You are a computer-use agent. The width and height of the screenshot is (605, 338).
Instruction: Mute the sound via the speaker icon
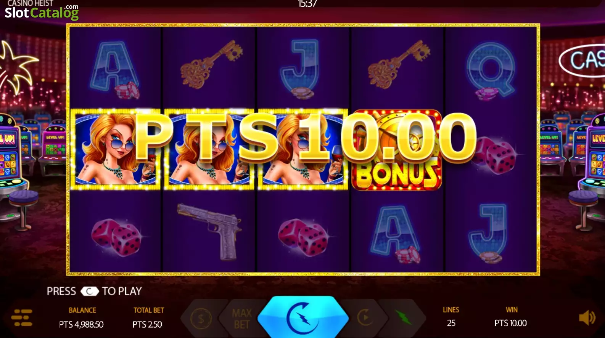pyautogui.click(x=587, y=317)
